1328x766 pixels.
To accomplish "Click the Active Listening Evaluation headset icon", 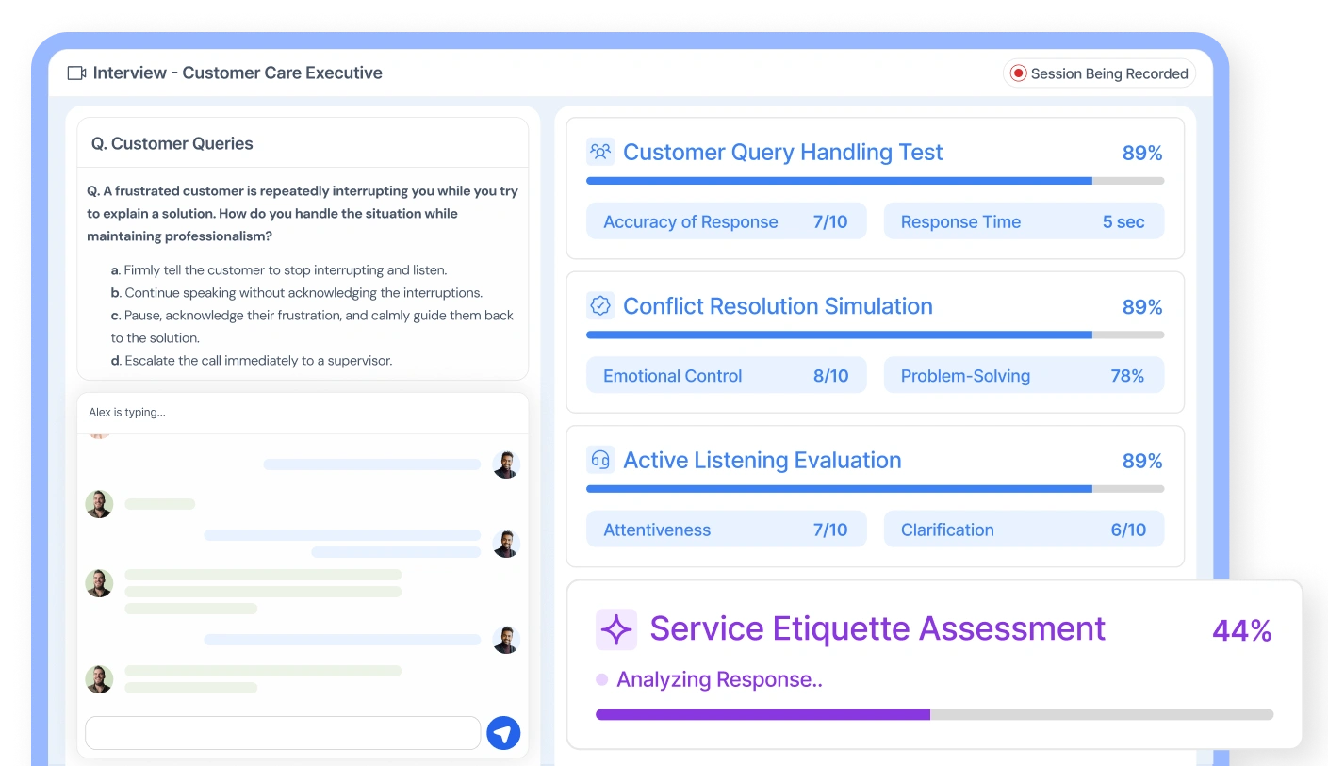I will coord(600,460).
